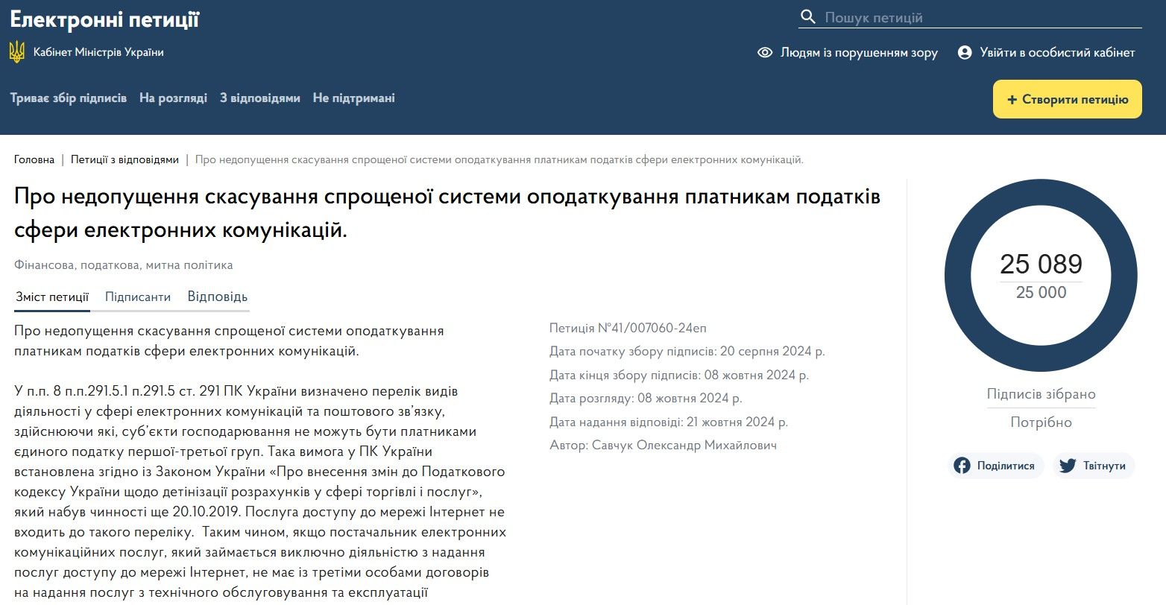
Task: Switch to the Підписанти tab
Action: [x=138, y=297]
